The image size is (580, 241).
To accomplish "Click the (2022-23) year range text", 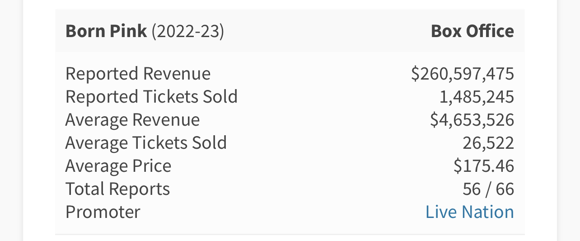I will coord(187,31).
